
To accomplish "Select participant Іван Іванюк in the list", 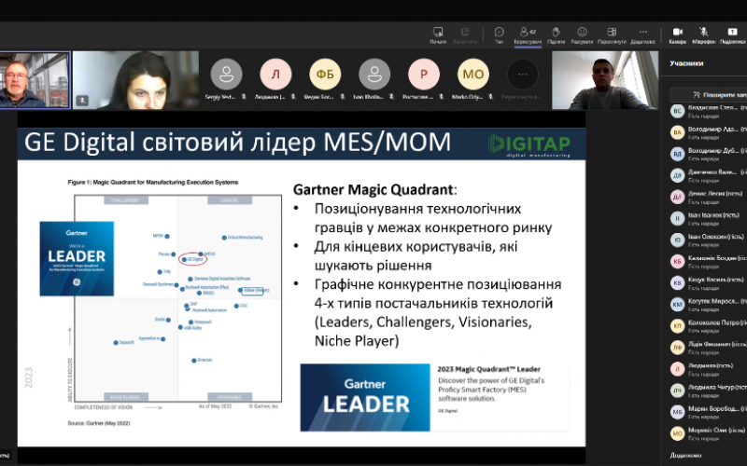I will tap(708, 219).
